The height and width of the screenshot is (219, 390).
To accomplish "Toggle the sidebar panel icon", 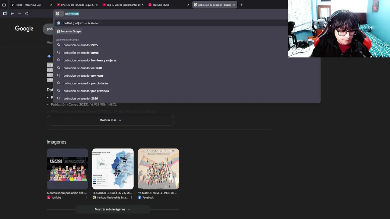I will 5,14.
